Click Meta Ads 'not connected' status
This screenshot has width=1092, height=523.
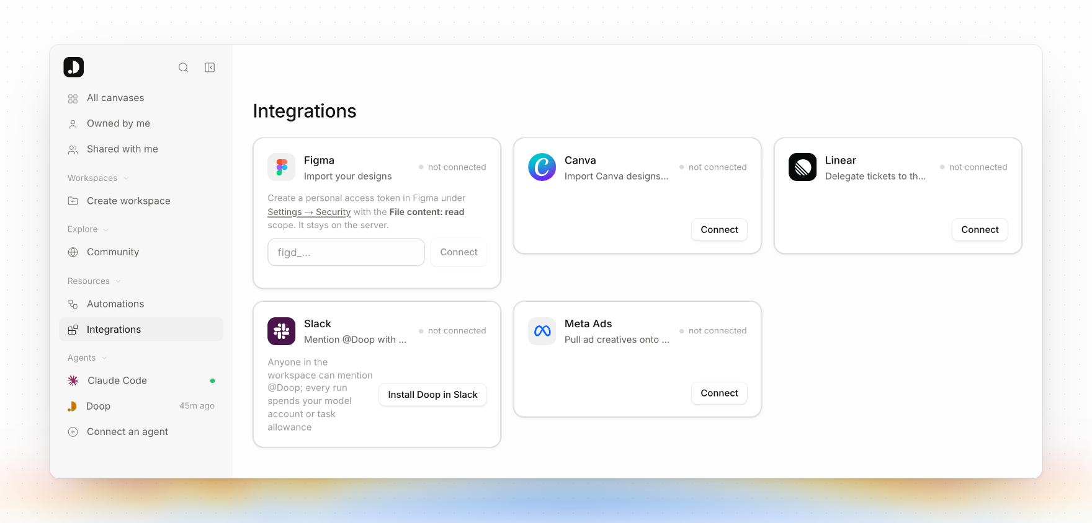pos(713,331)
